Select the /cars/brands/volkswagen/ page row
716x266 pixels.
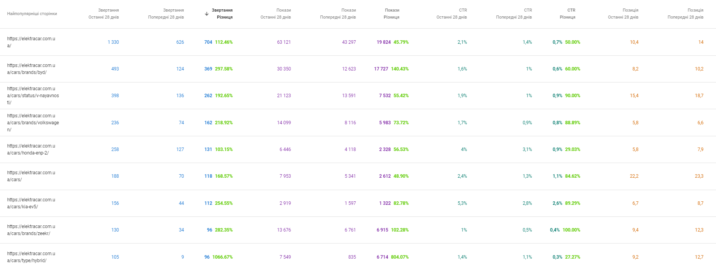click(33, 123)
